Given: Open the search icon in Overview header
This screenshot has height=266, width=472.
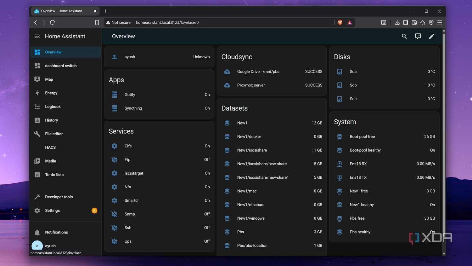Looking at the screenshot, I should [x=404, y=36].
